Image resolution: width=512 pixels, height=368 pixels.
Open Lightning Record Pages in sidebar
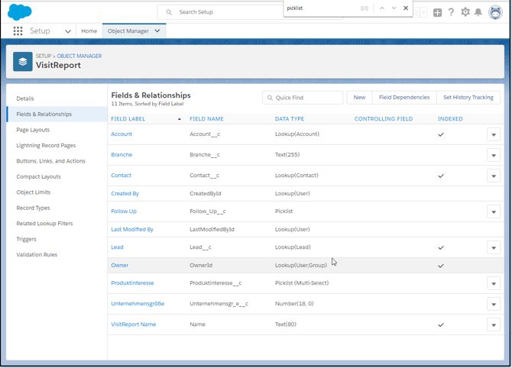pyautogui.click(x=46, y=146)
